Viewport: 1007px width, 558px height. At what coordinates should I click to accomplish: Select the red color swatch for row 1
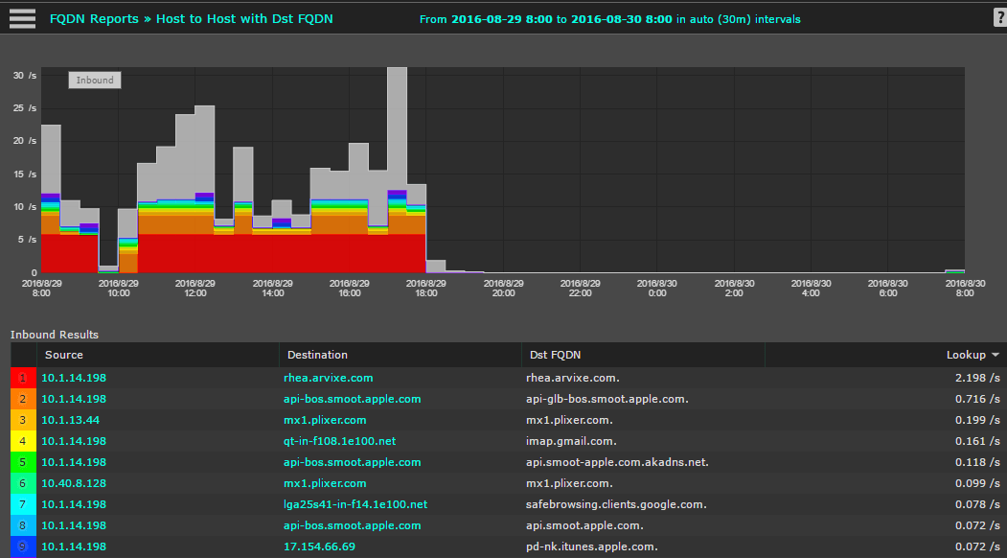tap(24, 378)
